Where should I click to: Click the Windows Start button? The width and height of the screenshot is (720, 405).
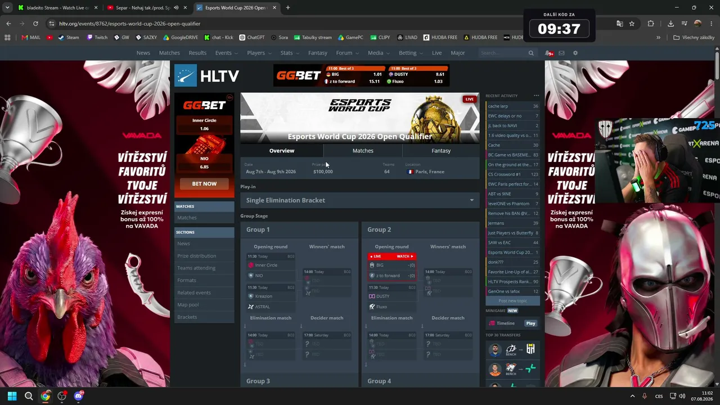(x=12, y=396)
